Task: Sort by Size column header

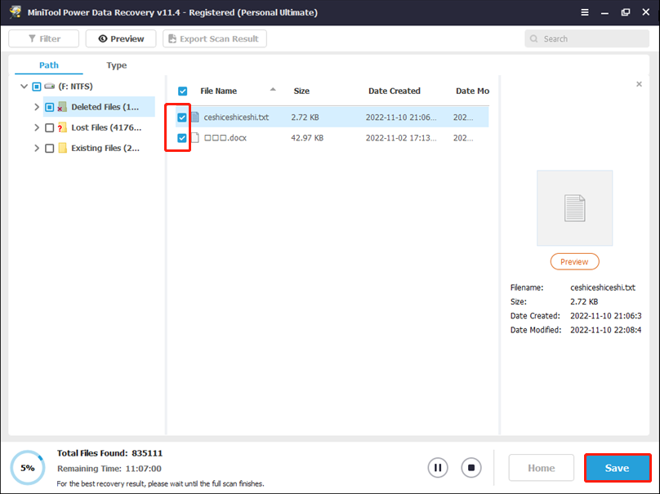Action: 301,91
